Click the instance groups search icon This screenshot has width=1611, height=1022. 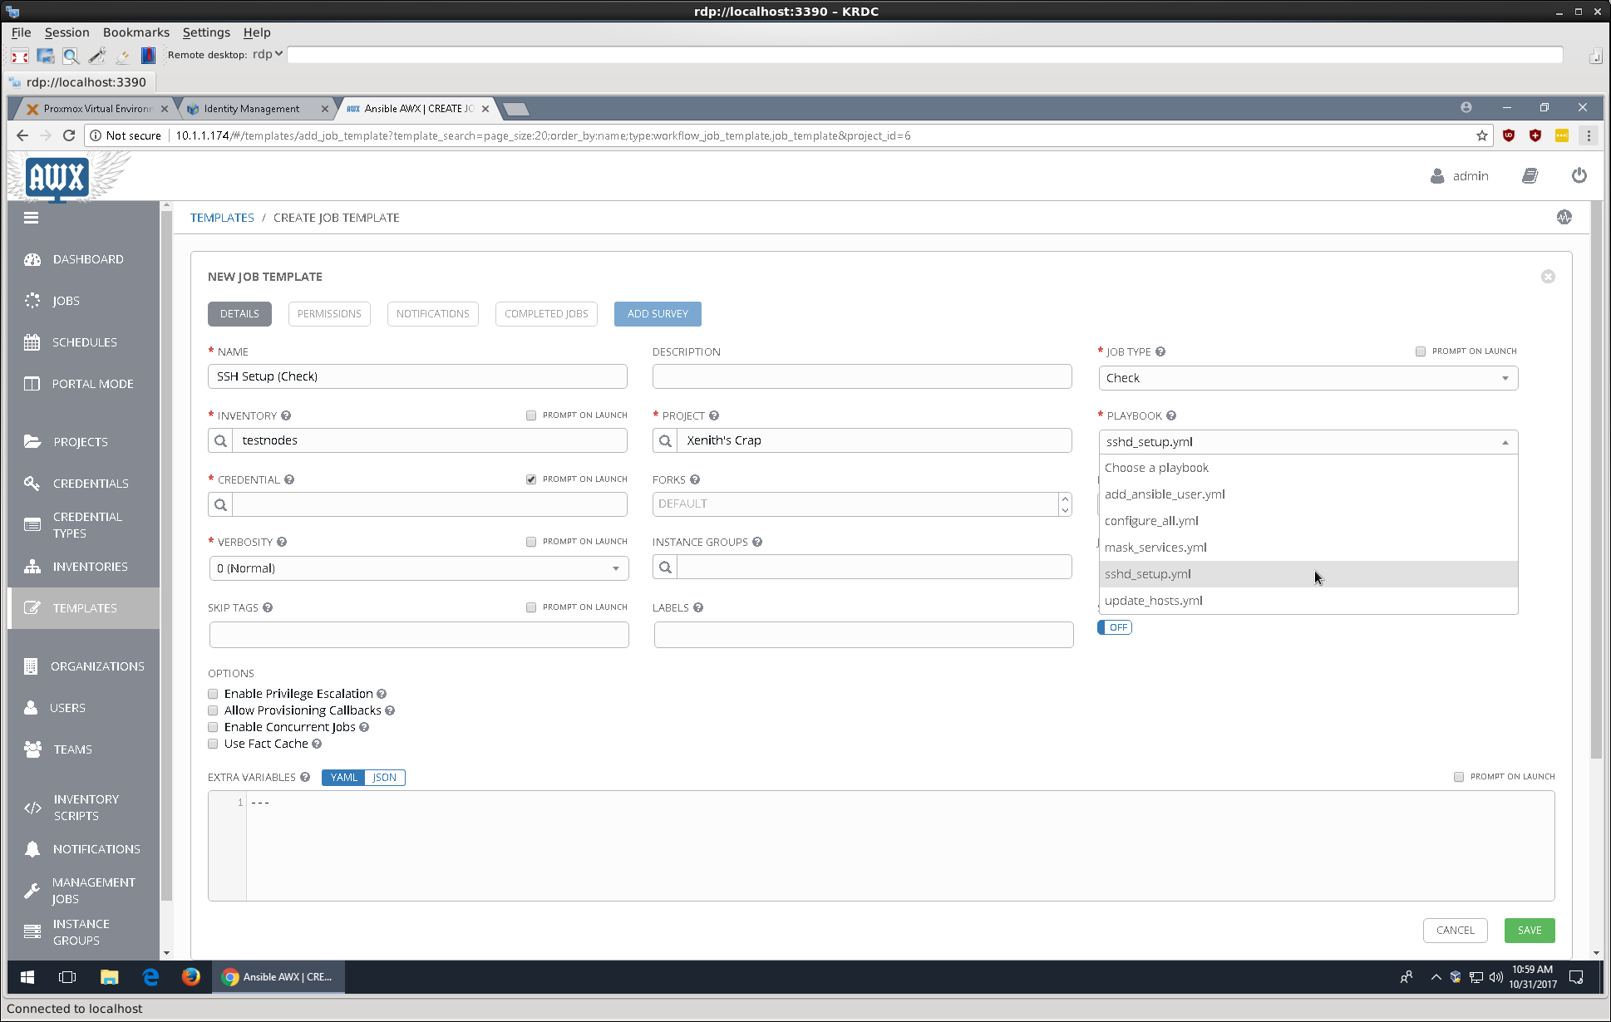coord(665,568)
